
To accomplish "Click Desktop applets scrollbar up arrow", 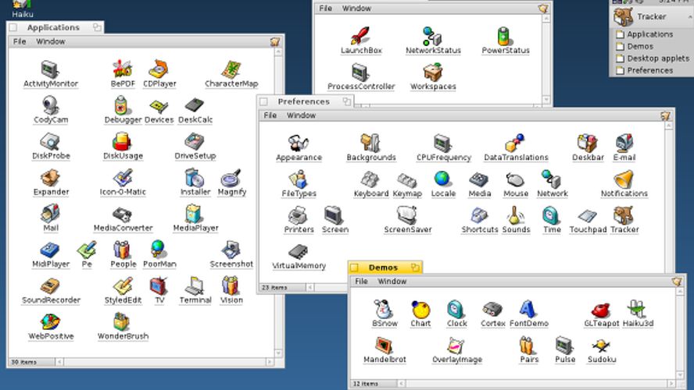I will (x=546, y=19).
